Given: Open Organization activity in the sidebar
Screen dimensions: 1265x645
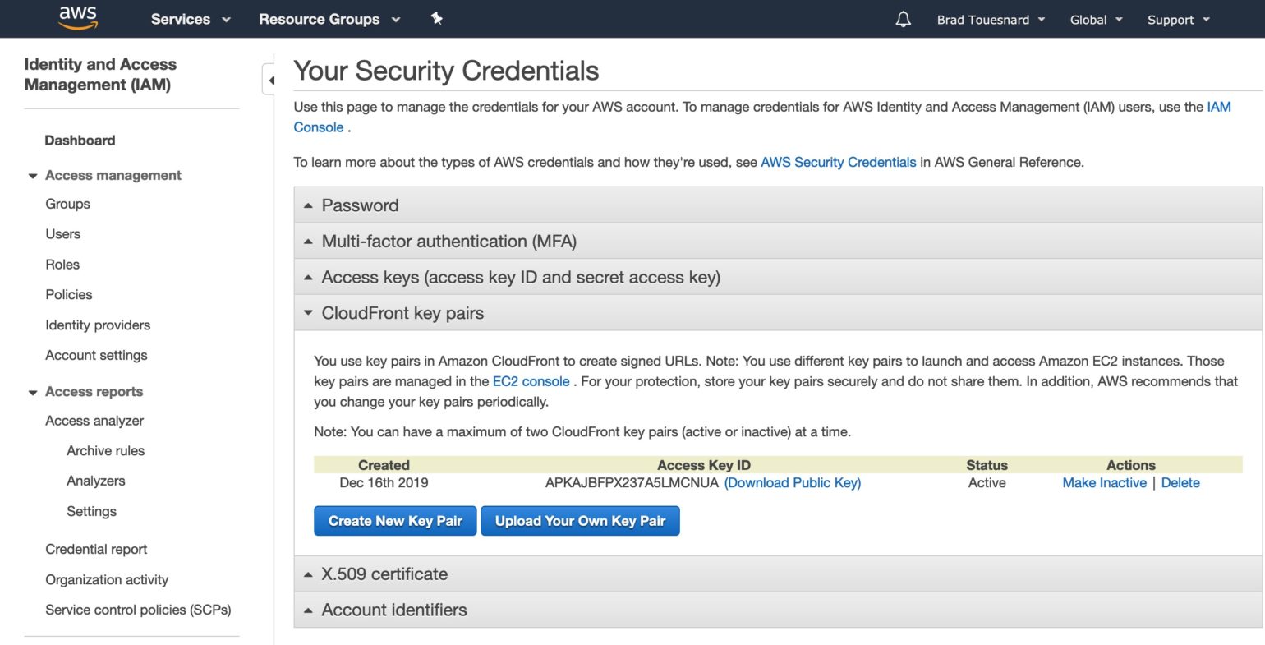Looking at the screenshot, I should 107,580.
